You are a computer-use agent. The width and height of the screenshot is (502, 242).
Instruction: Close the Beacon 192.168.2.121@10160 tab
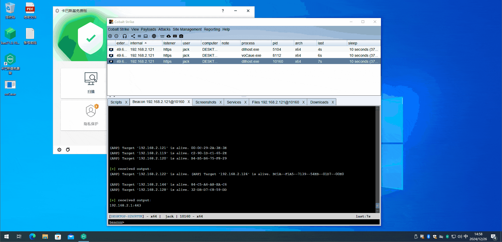189,102
